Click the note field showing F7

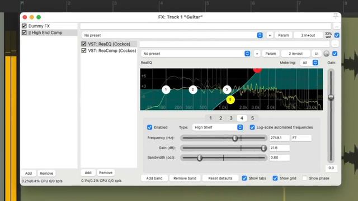coord(301,138)
